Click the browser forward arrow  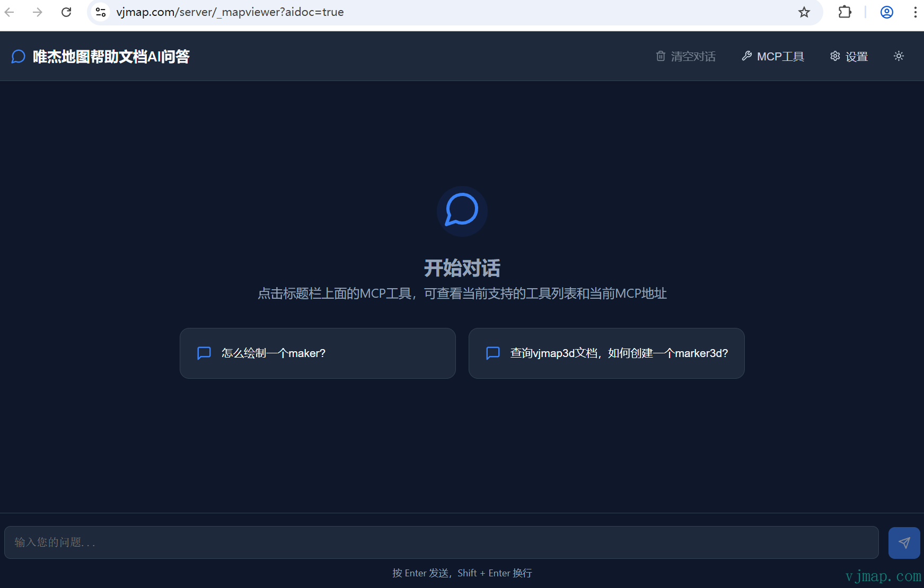click(x=37, y=12)
